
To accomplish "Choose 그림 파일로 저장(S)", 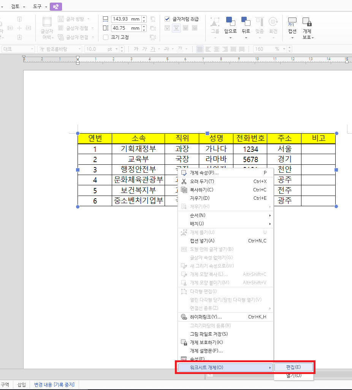I will click(x=225, y=334).
